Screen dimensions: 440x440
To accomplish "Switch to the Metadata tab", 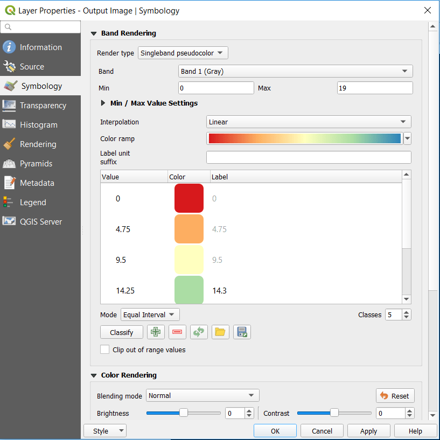I will point(37,183).
